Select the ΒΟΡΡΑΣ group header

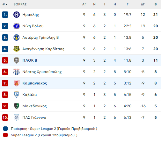pos(20,4)
